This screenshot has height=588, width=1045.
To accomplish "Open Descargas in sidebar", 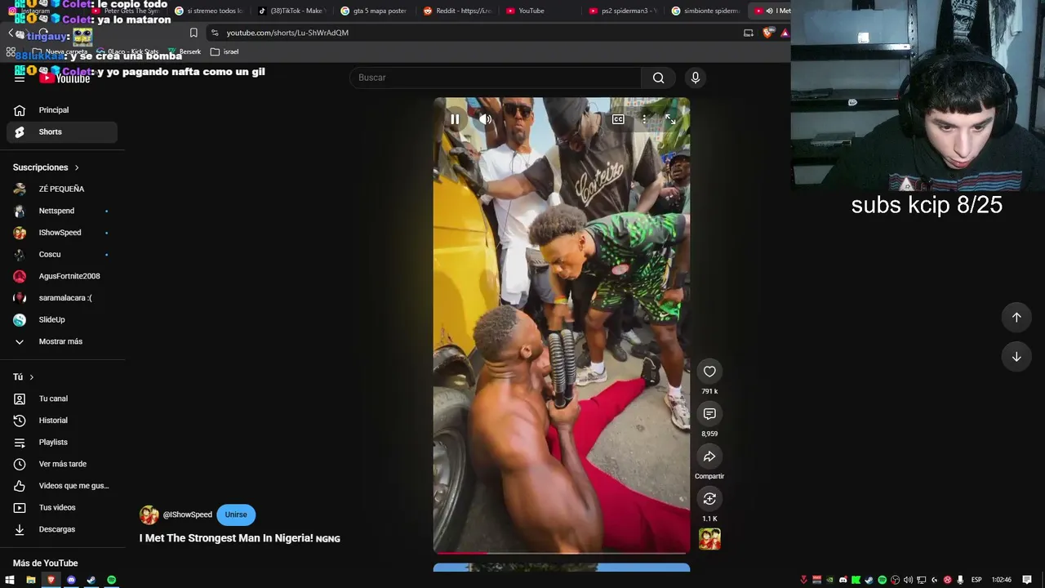I will coord(62,529).
